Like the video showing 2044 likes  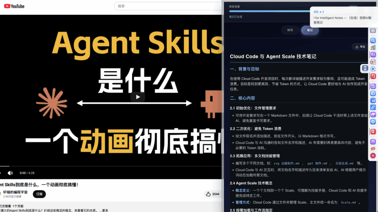(213, 194)
